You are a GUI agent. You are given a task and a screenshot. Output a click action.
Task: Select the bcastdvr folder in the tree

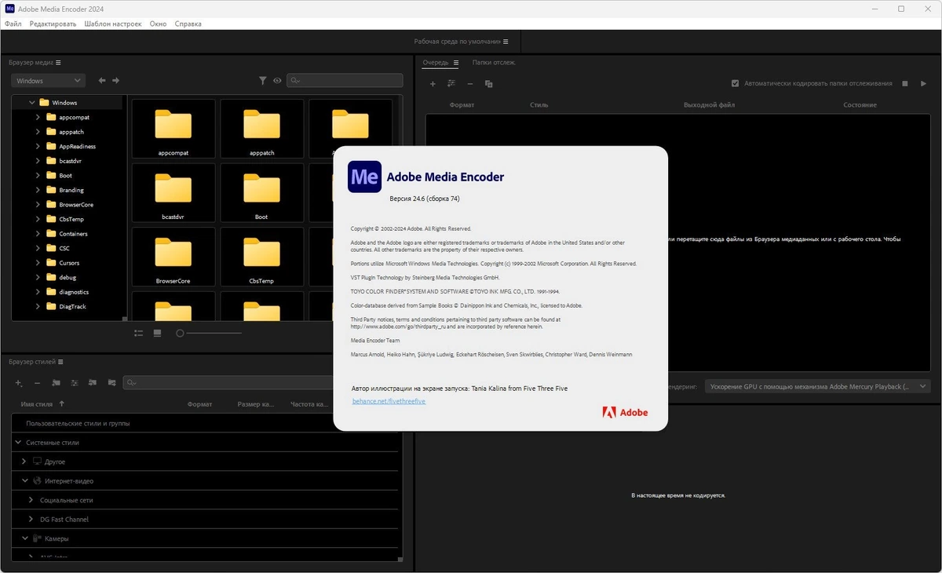point(70,161)
